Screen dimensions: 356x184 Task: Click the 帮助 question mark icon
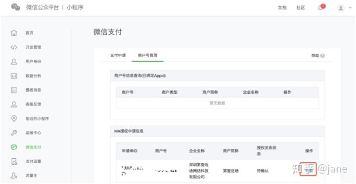point(322,56)
